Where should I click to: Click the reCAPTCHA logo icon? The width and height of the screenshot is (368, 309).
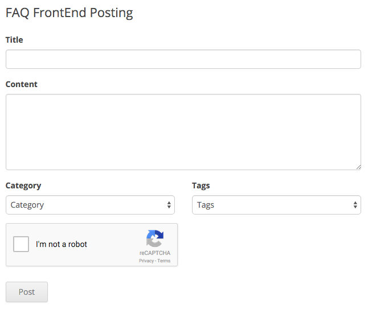(x=155, y=238)
